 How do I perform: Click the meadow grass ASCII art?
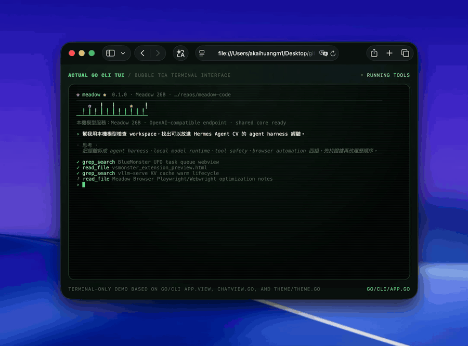[x=112, y=109]
